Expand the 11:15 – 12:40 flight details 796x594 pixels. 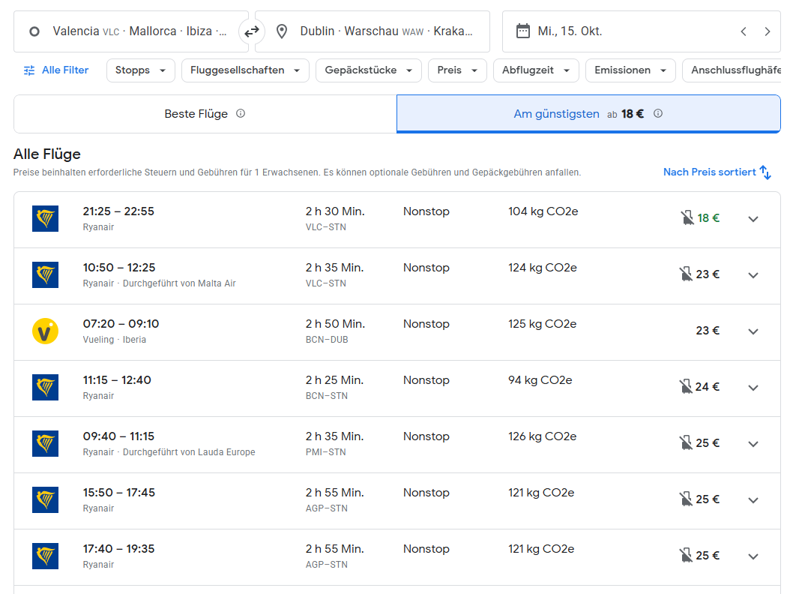(x=753, y=388)
